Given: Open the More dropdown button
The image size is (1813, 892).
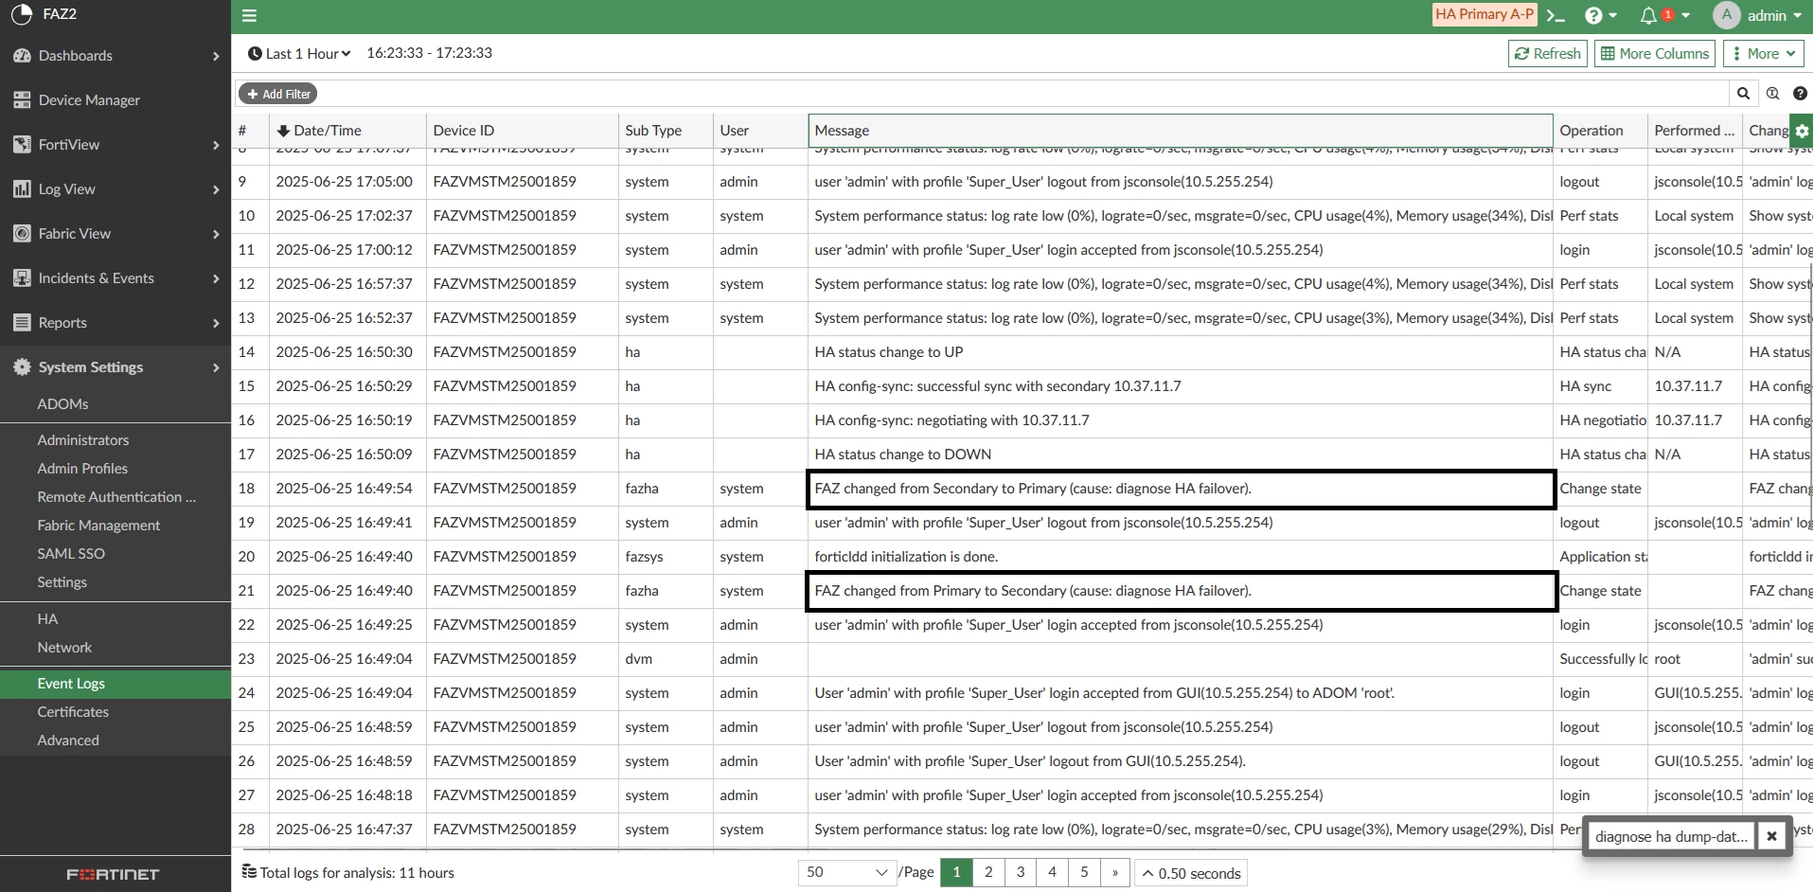Looking at the screenshot, I should pos(1763,54).
